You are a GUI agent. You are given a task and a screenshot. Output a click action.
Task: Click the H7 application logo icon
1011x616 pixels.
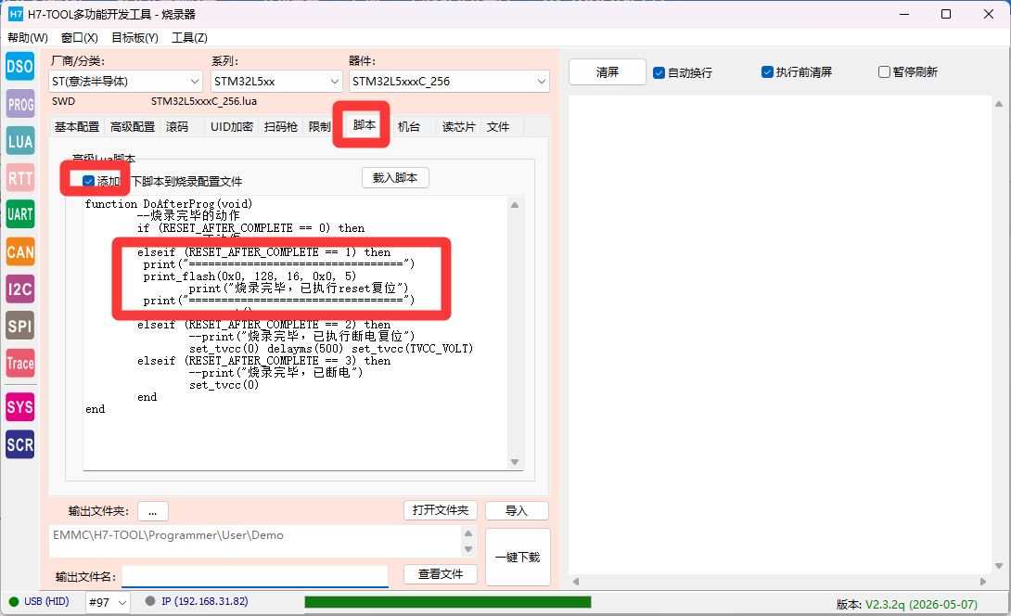tap(16, 14)
